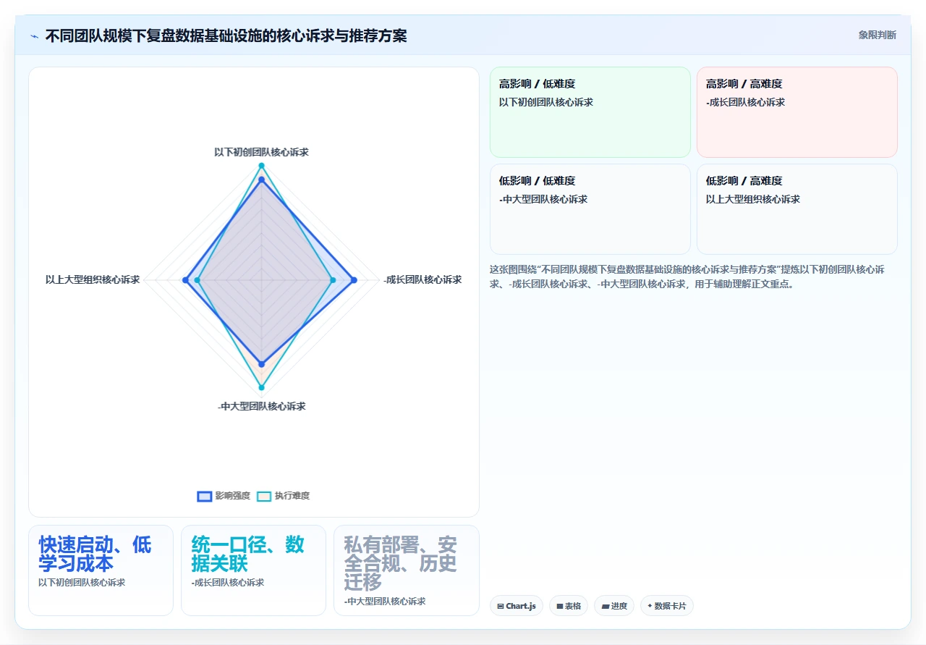Click the right blue 影响强度 data point
Viewport: 926px width, 645px height.
point(354,279)
